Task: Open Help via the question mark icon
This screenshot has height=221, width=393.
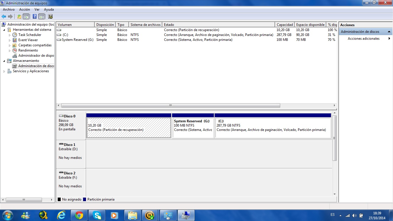Action: click(x=35, y=17)
